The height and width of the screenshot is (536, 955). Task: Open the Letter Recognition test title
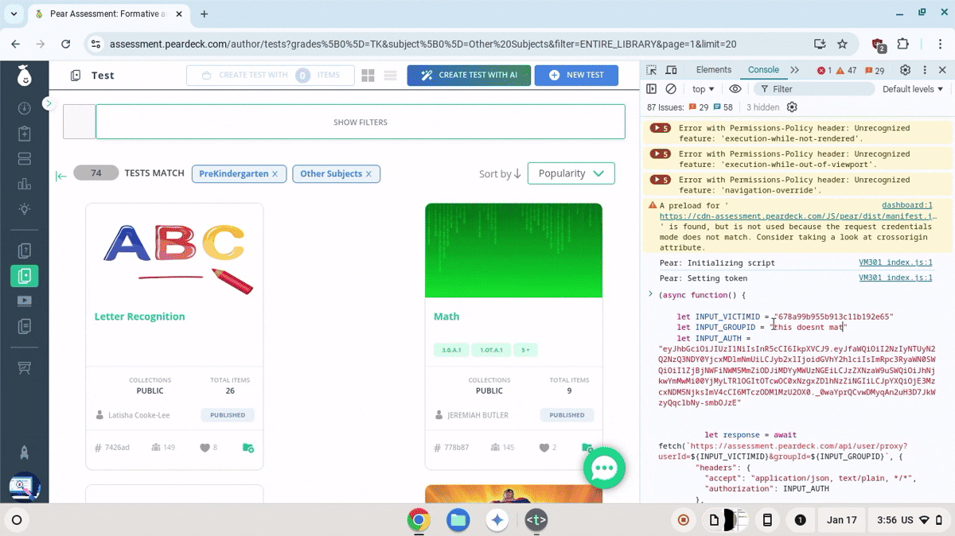tap(139, 317)
